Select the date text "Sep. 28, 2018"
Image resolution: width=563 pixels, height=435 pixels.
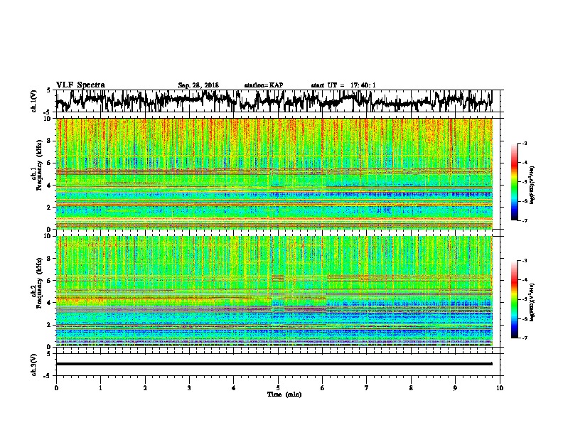pyautogui.click(x=198, y=85)
